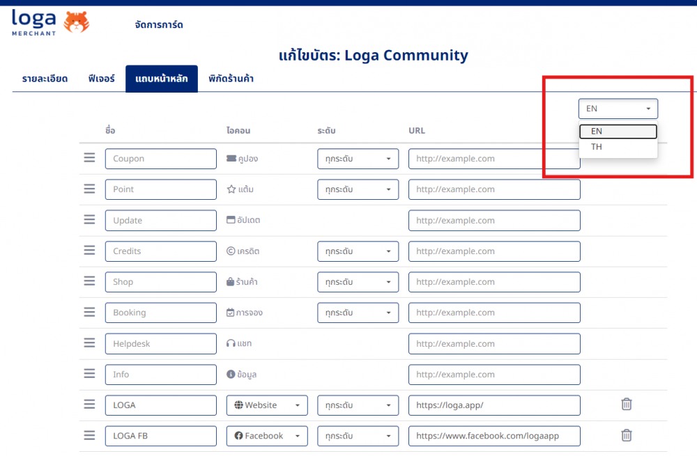Click the drag handle for the Helpdesk row
The height and width of the screenshot is (456, 697).
pos(89,343)
